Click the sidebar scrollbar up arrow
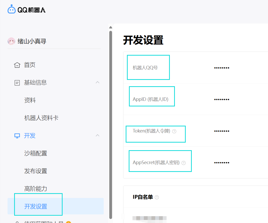 (x=111, y=27)
